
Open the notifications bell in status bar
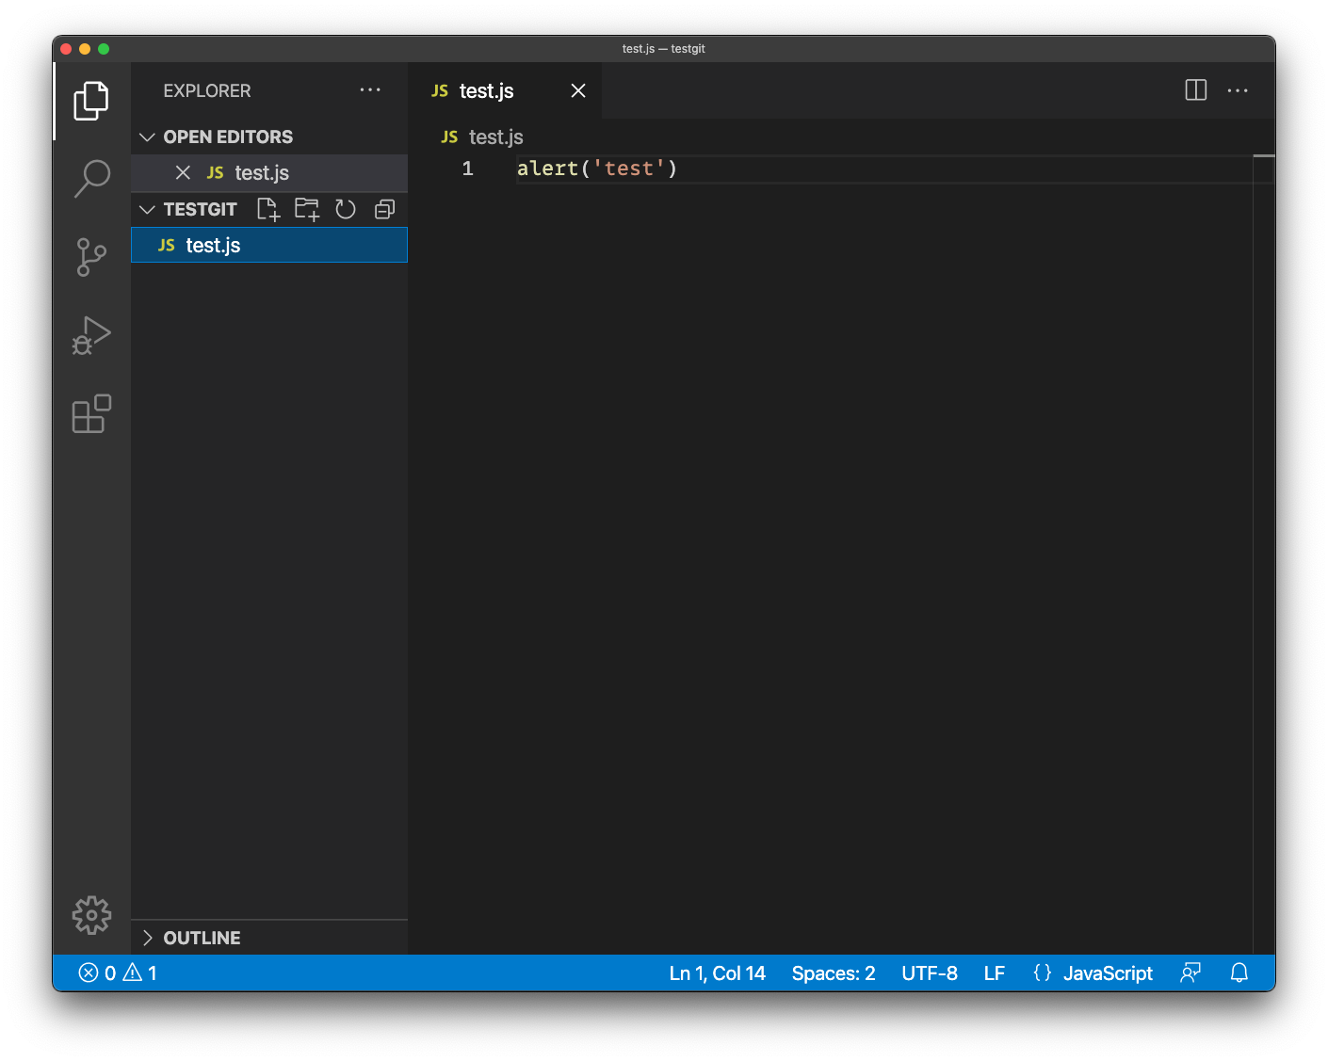1239,973
